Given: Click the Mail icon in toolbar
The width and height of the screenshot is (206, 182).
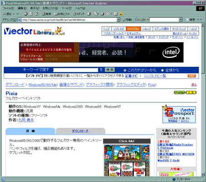Looking at the screenshot, I should [x=95, y=14].
